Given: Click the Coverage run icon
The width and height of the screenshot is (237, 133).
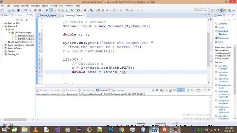Looking at the screenshot, I should [x=85, y=10].
